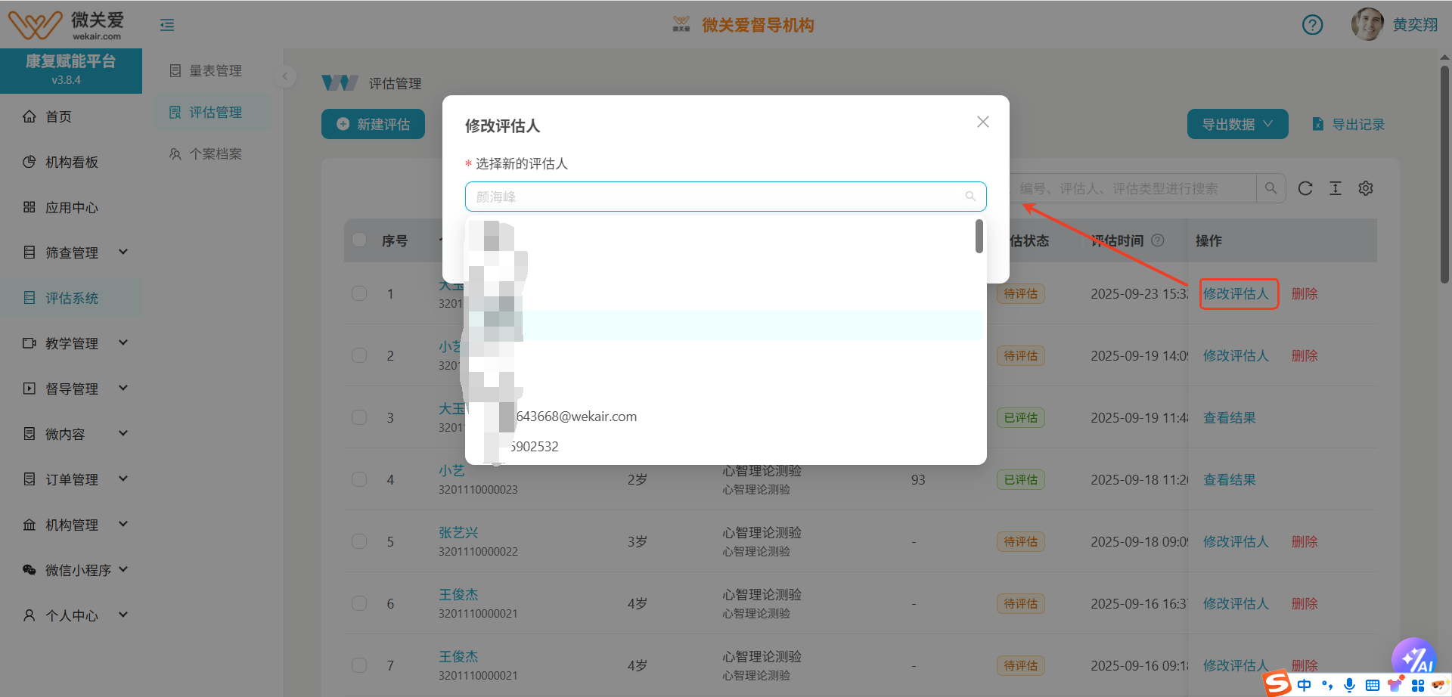Expand the 机构管理 section
This screenshot has width=1452, height=697.
point(73,524)
